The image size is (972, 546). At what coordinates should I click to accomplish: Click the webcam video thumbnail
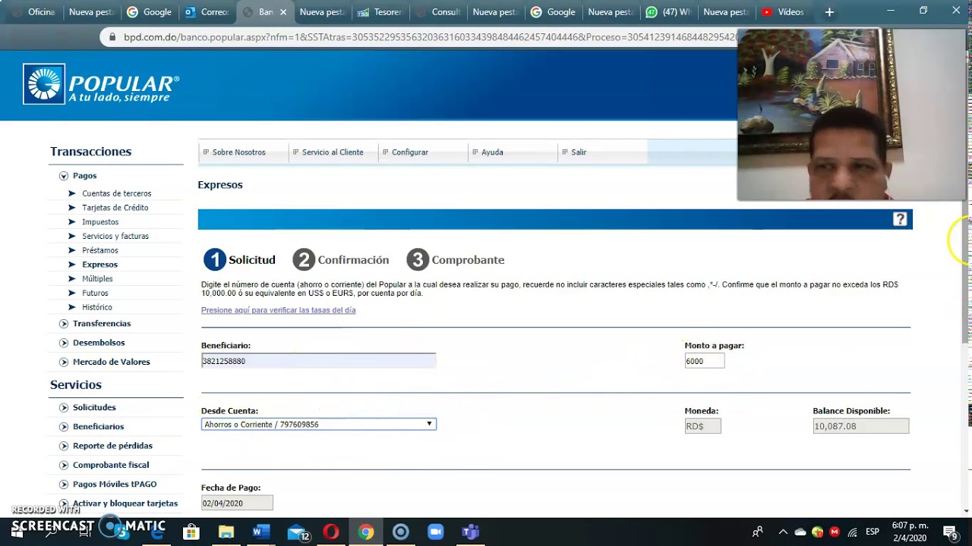851,115
